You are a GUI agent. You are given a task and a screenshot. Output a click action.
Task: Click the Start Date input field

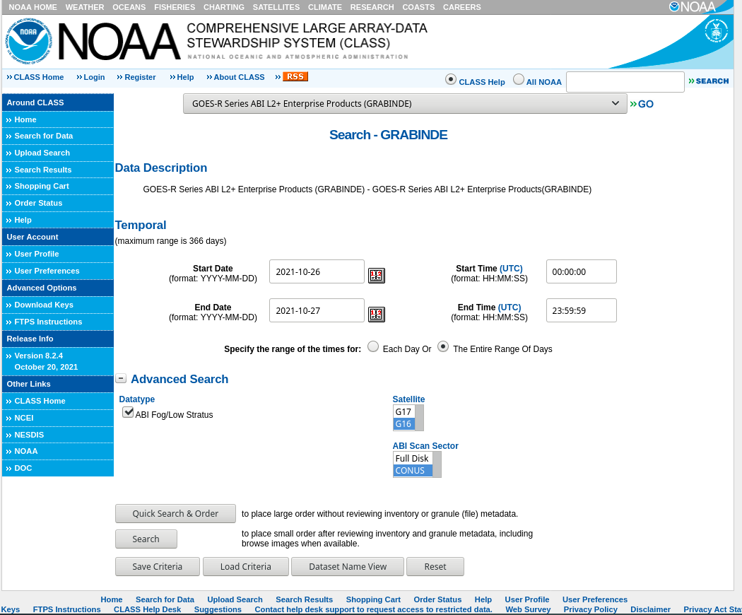(x=317, y=271)
